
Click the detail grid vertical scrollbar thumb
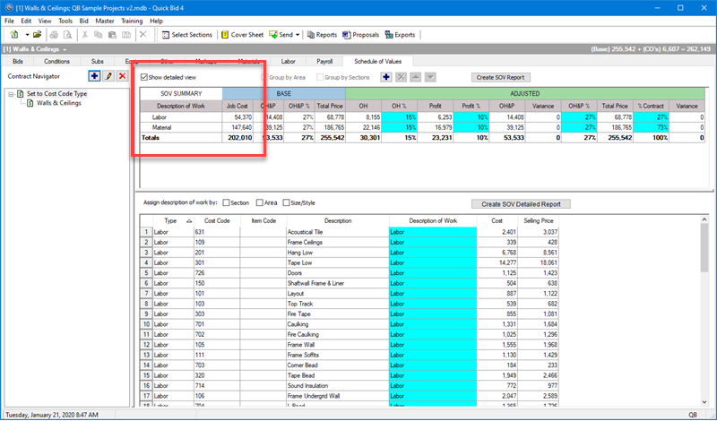click(704, 249)
